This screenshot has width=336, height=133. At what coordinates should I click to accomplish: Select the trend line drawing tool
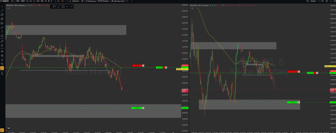(2, 10)
